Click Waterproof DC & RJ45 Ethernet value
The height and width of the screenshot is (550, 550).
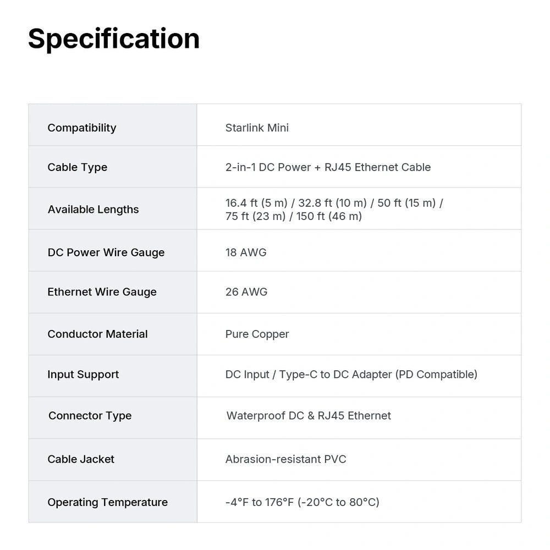coord(309,416)
